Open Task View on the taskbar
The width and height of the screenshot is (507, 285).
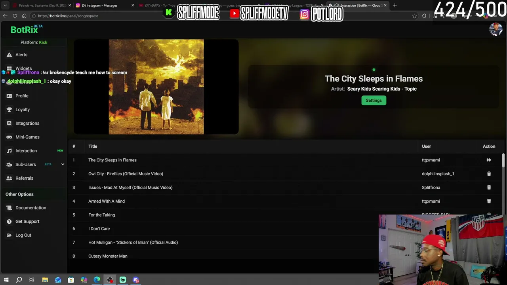pos(32,280)
